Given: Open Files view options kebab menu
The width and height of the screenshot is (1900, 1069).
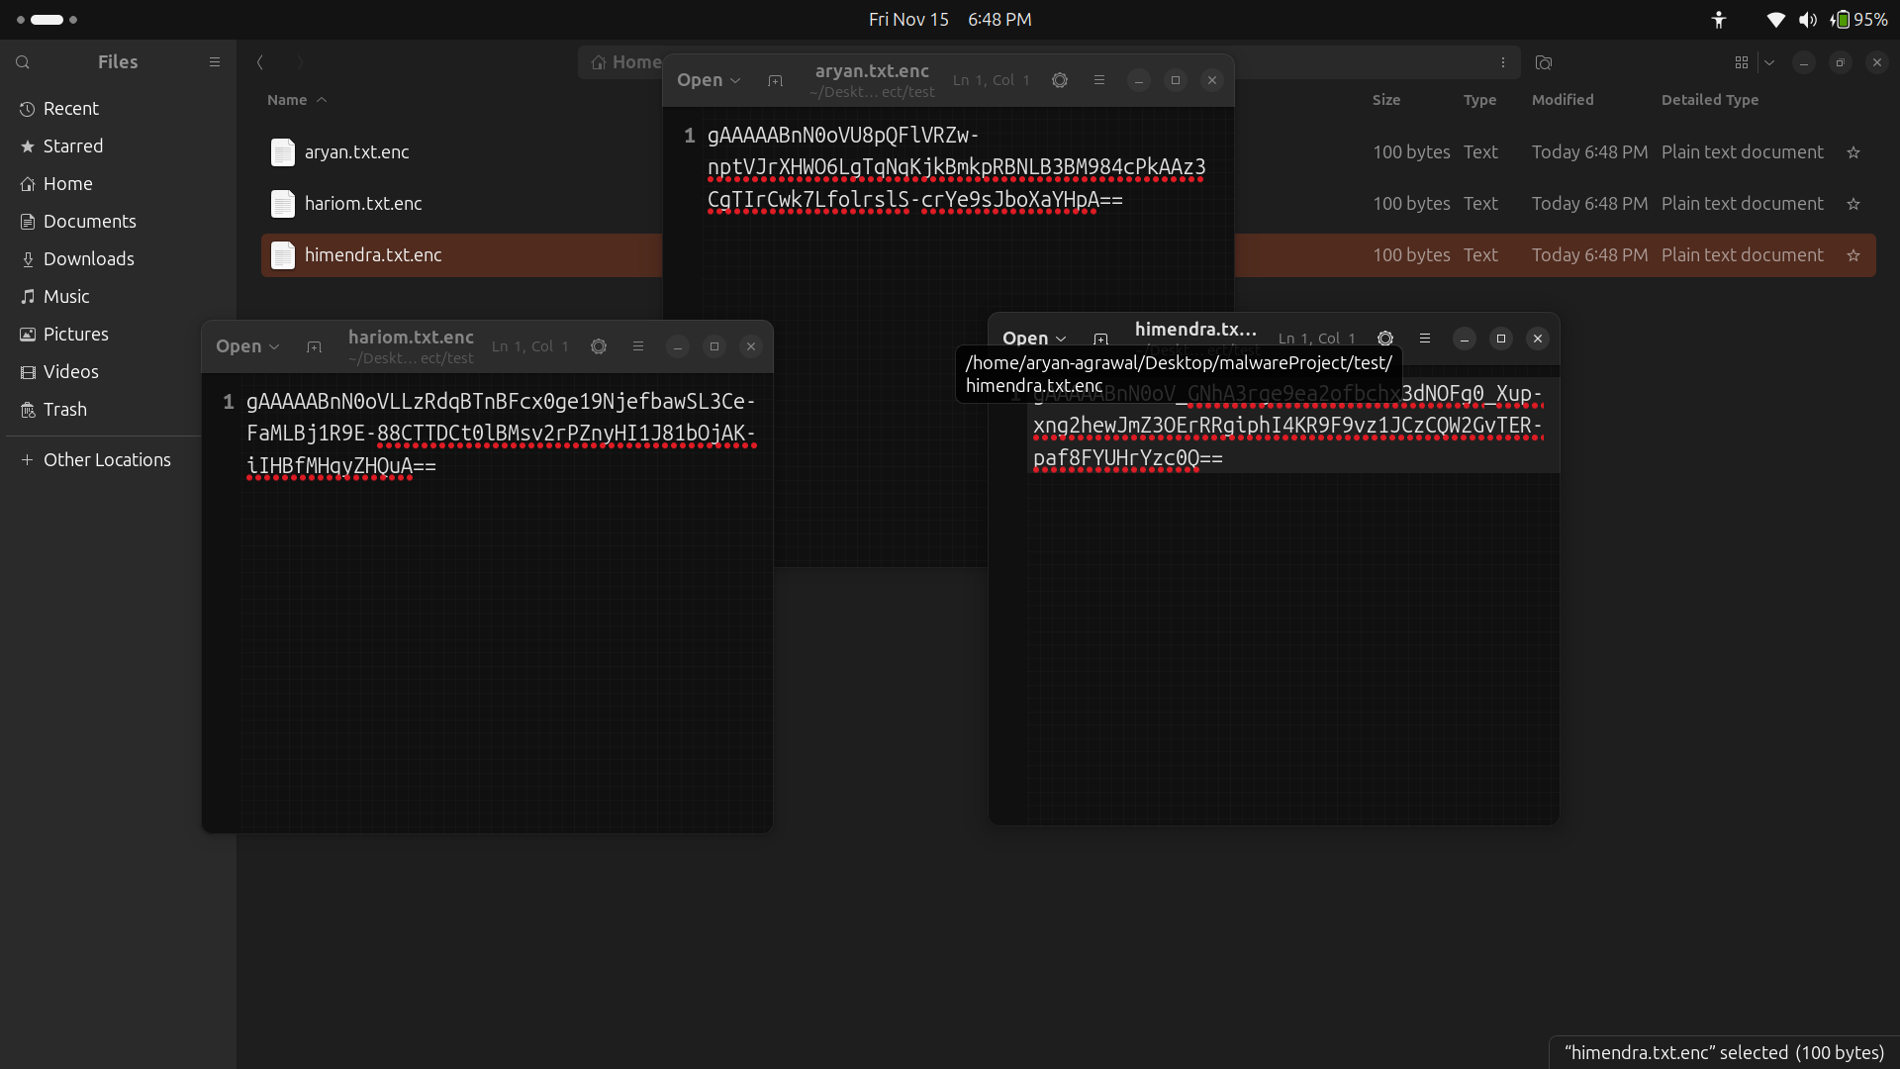Looking at the screenshot, I should 1503,62.
